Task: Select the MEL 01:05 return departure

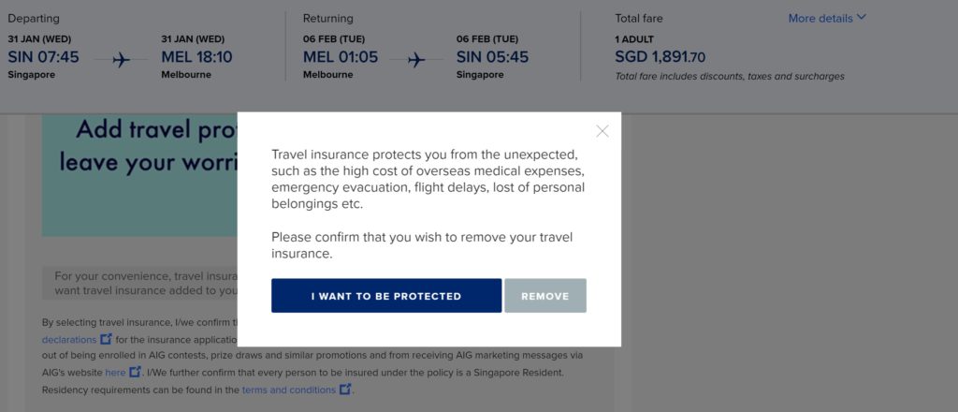Action: tap(341, 57)
